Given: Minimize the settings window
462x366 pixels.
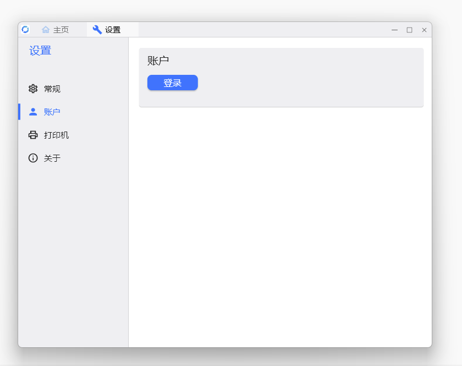Looking at the screenshot, I should [x=394, y=30].
